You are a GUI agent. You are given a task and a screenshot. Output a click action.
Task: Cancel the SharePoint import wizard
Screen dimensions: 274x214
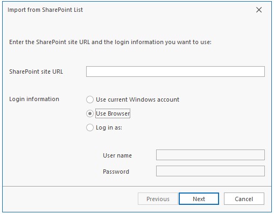(244, 199)
